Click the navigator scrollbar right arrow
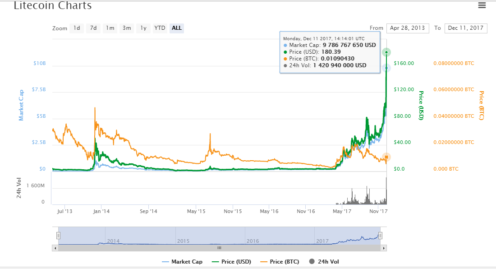Viewport: 496px width, 269px height. coord(384,248)
